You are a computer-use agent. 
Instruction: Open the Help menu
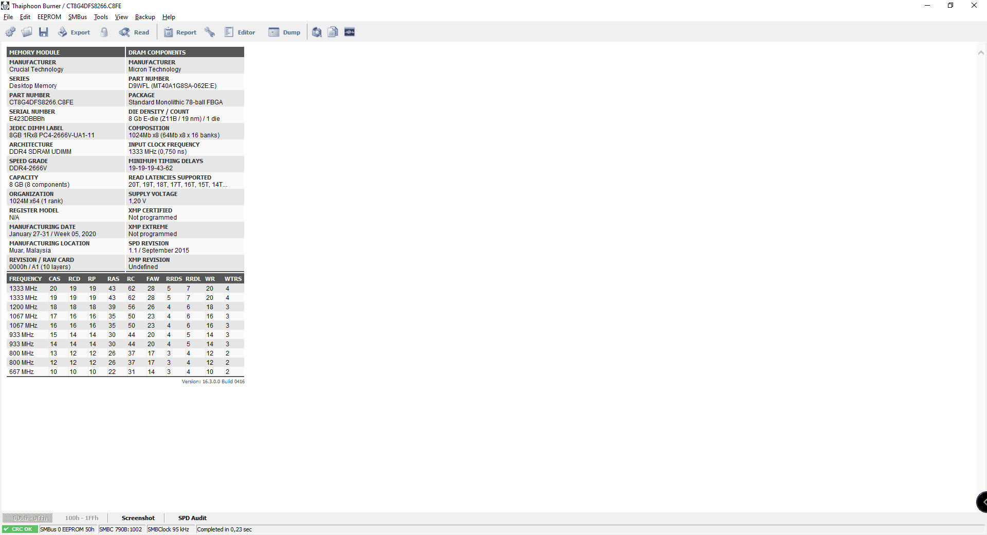[x=169, y=17]
